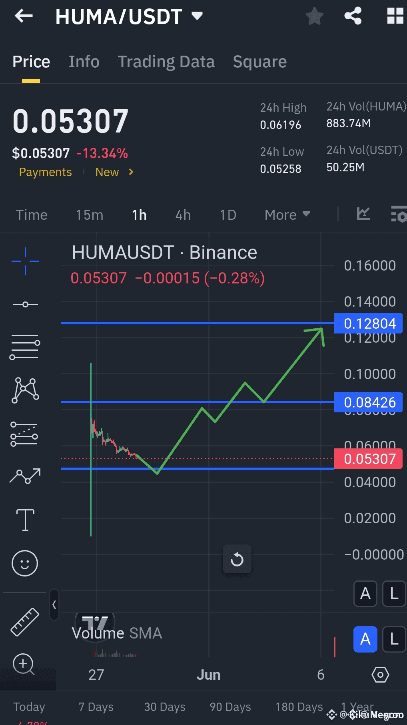Toggle log scale L on price pane
The image size is (407, 725).
[x=394, y=593]
